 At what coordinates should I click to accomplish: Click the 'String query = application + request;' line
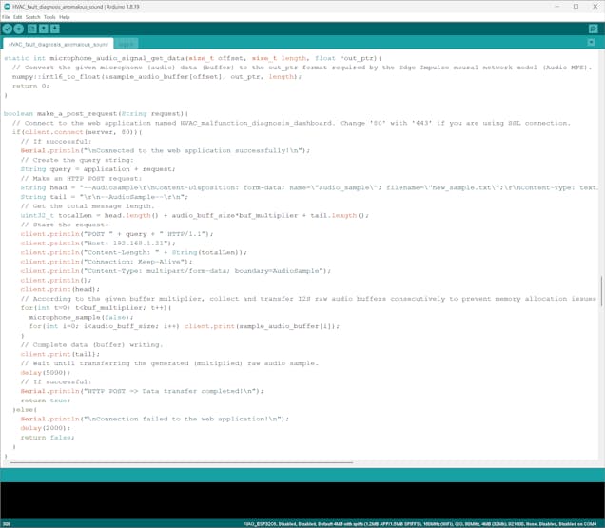click(98, 169)
